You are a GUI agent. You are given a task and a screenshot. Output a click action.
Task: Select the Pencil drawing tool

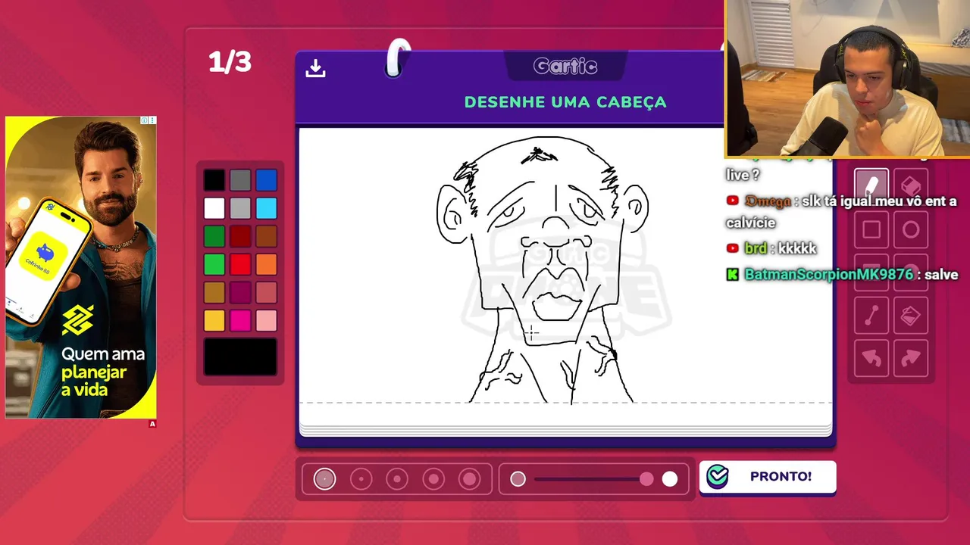pyautogui.click(x=871, y=186)
